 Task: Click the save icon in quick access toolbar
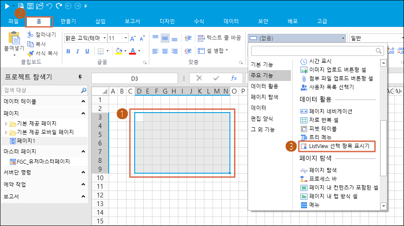30,6
